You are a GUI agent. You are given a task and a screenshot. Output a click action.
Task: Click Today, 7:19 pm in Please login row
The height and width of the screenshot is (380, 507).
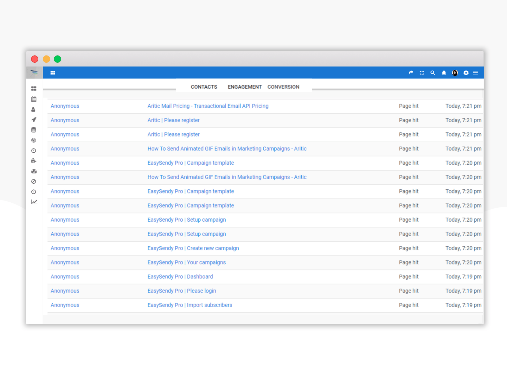(463, 291)
